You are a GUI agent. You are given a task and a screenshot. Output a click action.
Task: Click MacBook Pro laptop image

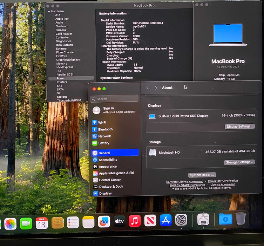tap(228, 35)
